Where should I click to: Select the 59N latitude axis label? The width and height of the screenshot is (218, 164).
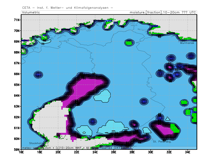pos(17,150)
